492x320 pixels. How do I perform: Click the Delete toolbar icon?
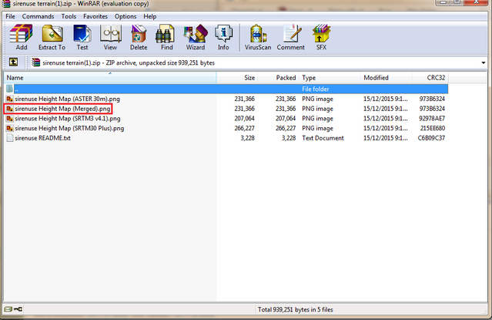point(139,37)
